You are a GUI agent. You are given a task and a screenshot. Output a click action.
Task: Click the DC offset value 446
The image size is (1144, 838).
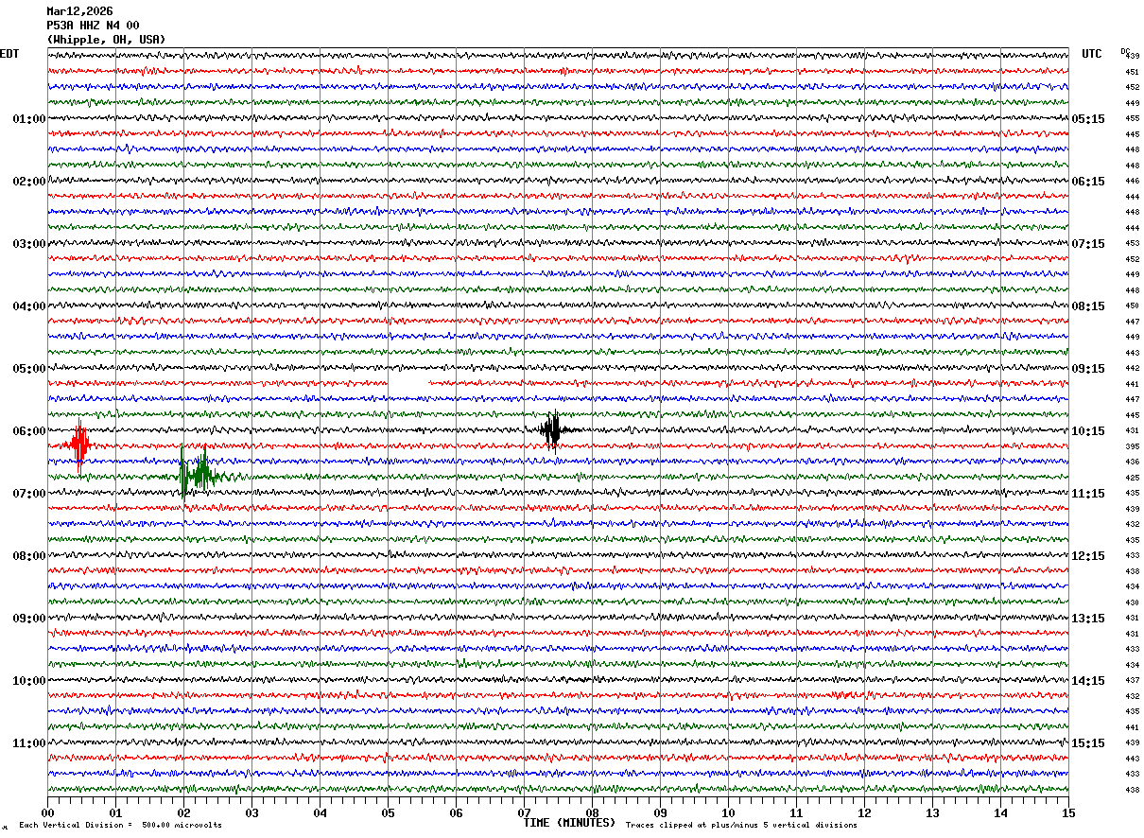pos(1132,181)
